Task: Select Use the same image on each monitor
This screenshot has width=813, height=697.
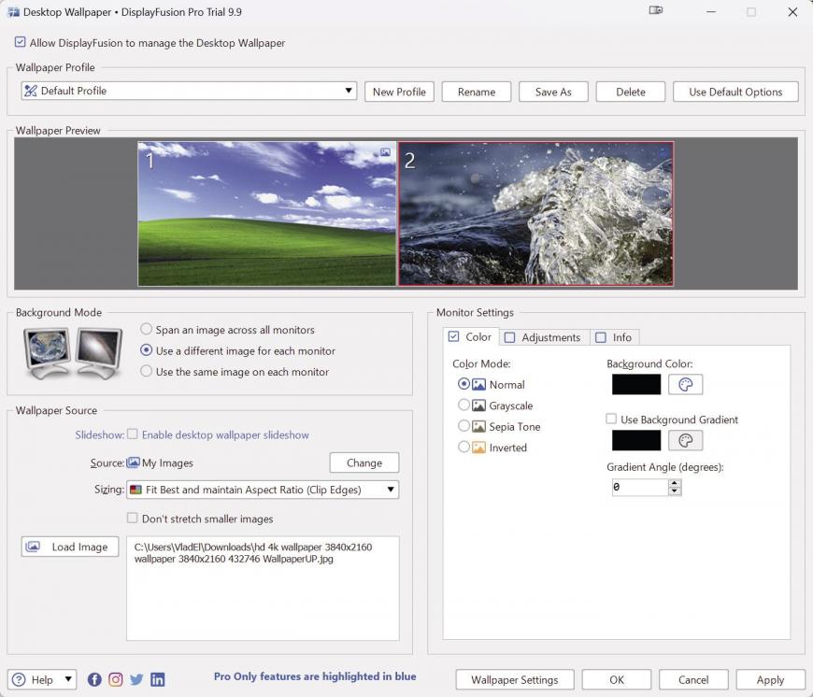Action: pyautogui.click(x=146, y=371)
